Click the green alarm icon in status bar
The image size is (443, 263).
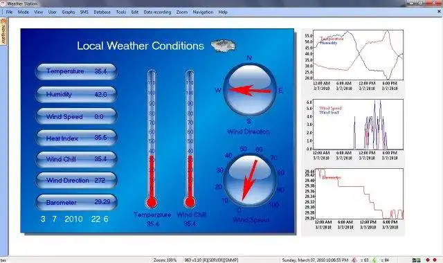[374, 260]
